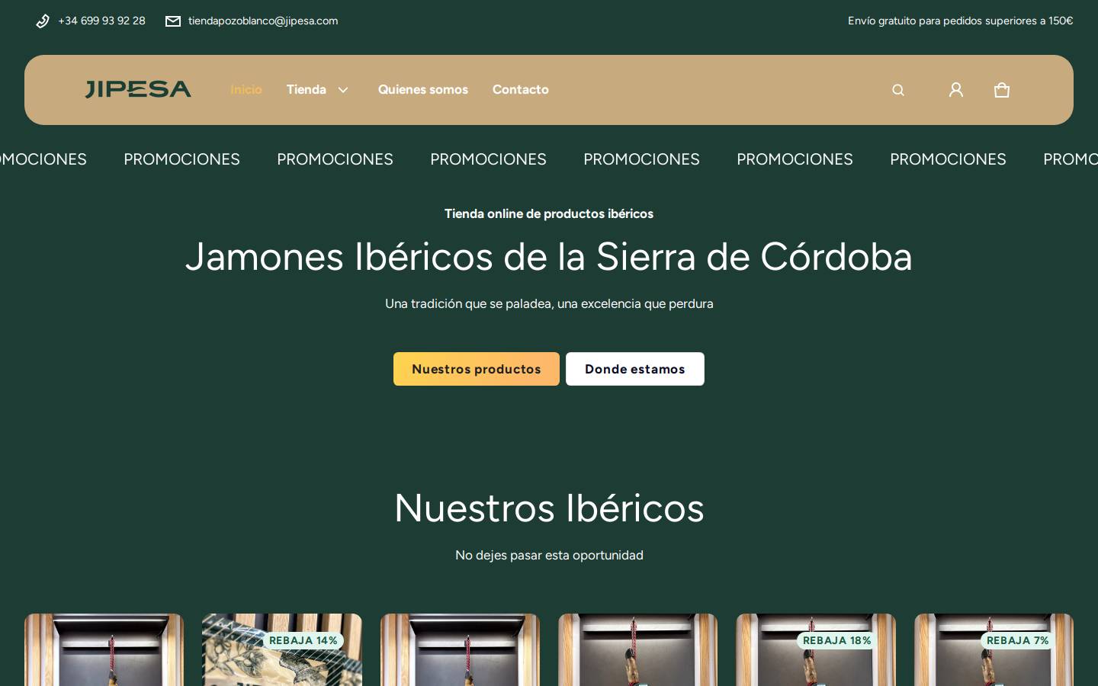
Task: Go to the Inicio menu item
Action: [246, 89]
